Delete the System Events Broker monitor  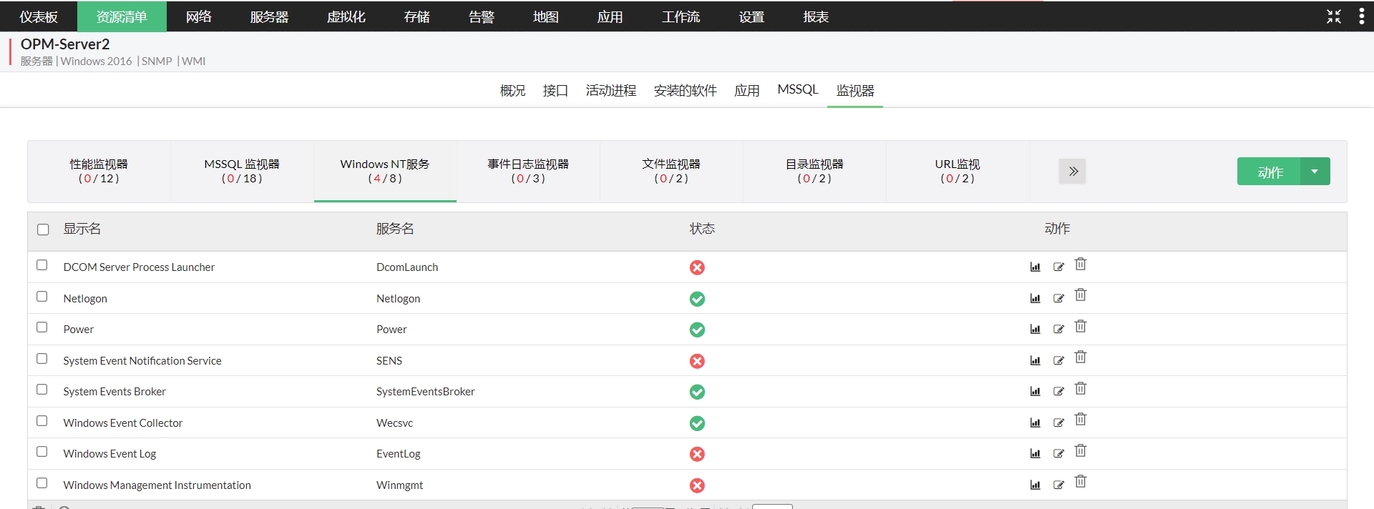[1081, 389]
